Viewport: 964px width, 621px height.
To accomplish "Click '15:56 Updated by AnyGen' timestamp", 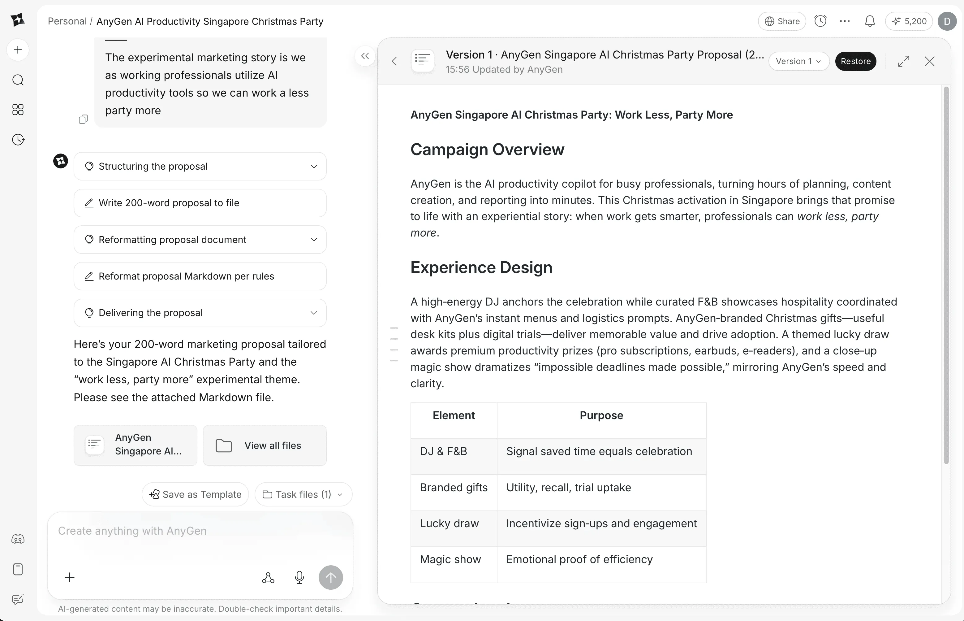I will point(504,69).
